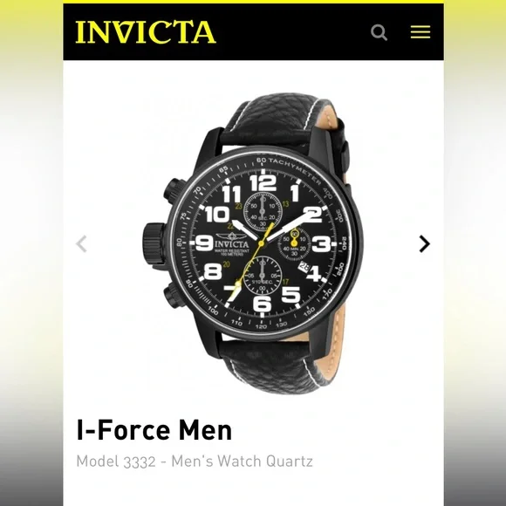Open the search magnifier icon
The image size is (506, 506).
pos(379,32)
